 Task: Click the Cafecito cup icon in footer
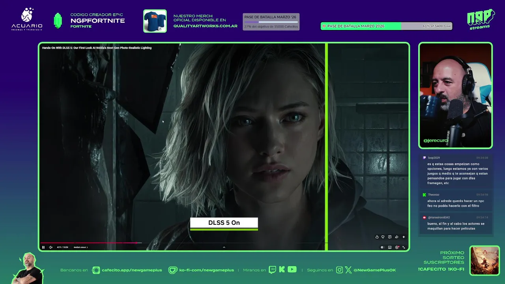96,270
